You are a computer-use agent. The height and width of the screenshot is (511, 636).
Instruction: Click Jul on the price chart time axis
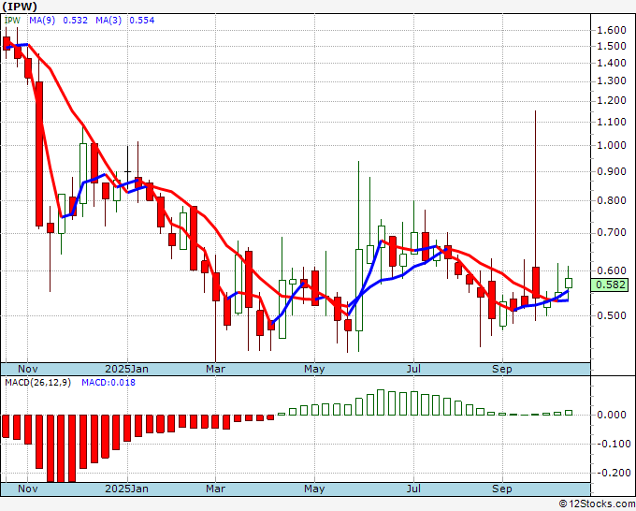click(x=413, y=369)
